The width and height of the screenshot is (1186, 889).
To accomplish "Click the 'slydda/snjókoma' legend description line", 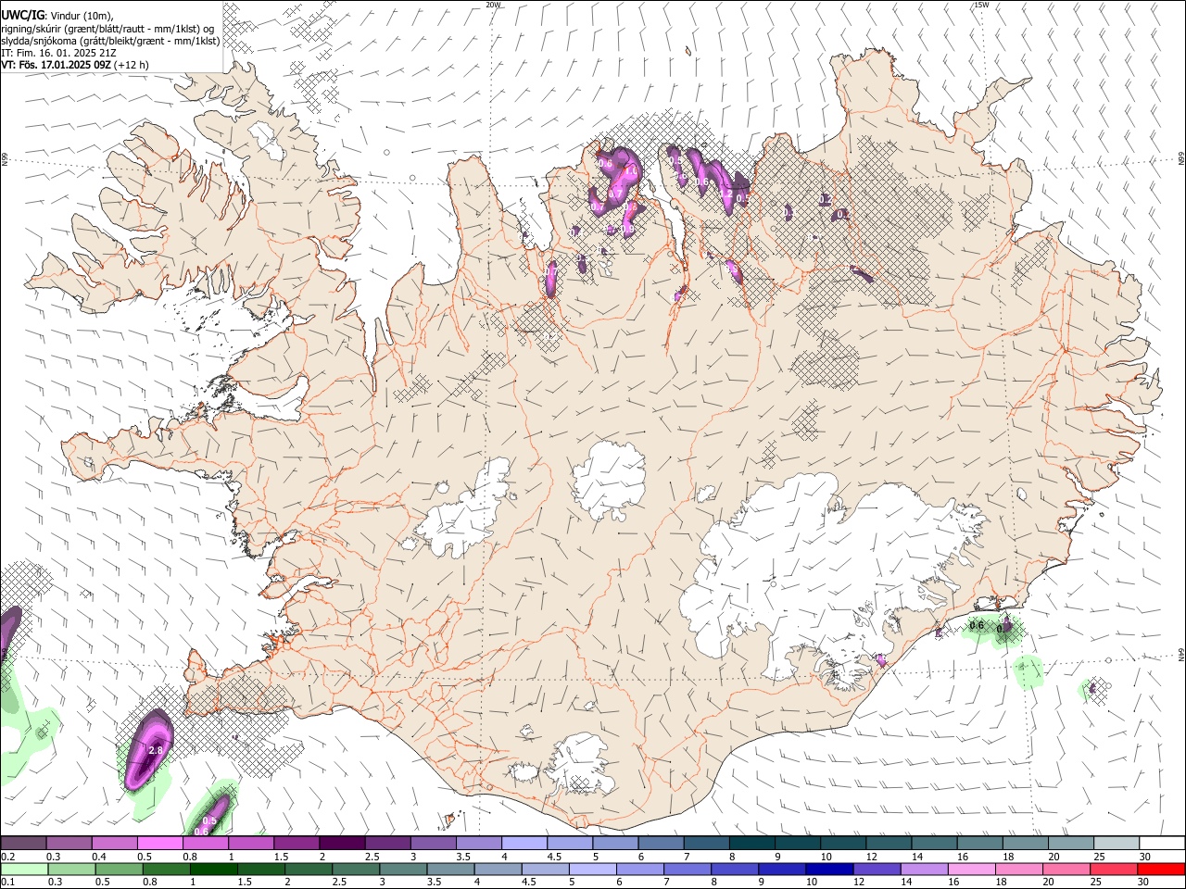I will click(x=110, y=41).
